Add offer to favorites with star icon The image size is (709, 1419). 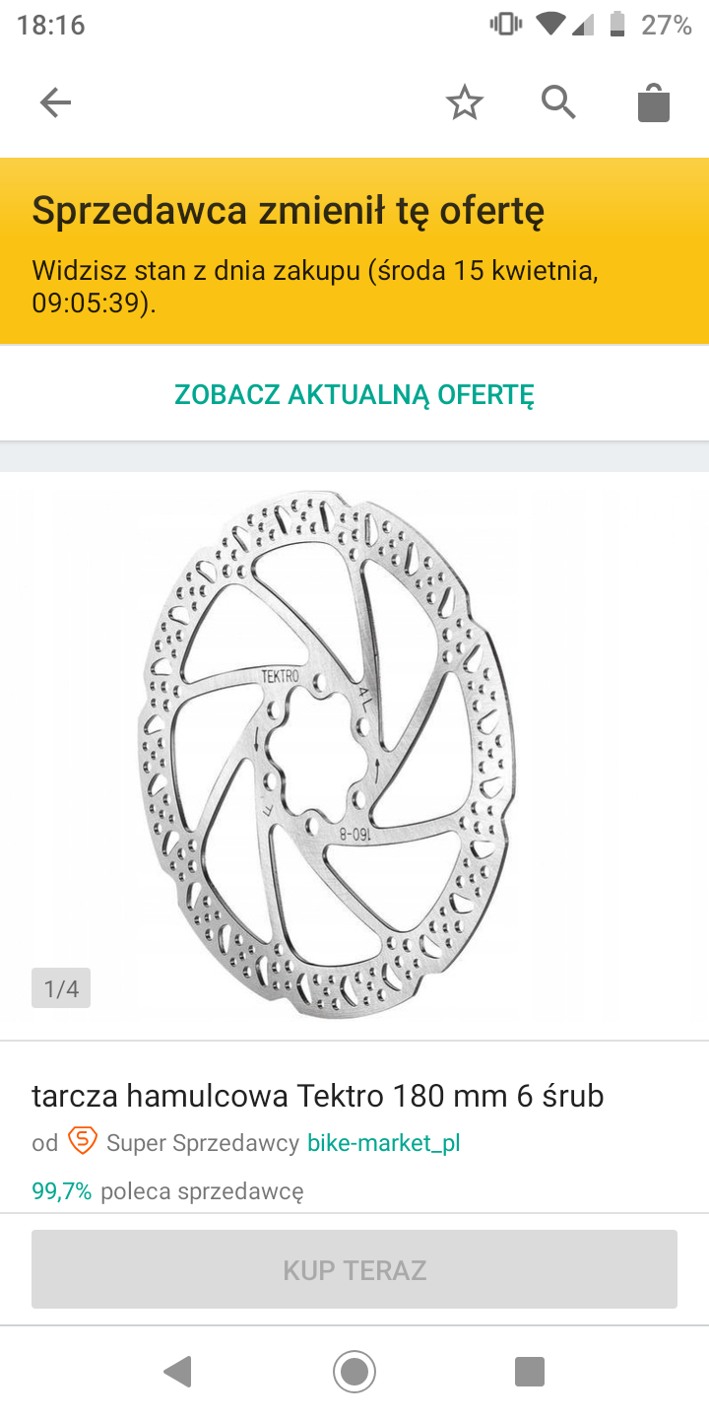(465, 102)
